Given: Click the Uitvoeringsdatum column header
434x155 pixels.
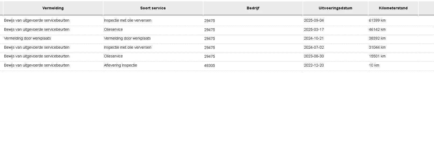Looking at the screenshot, I should point(335,8).
